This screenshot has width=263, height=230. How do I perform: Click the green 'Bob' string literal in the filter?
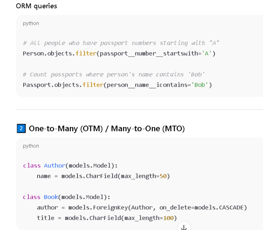pos(200,85)
